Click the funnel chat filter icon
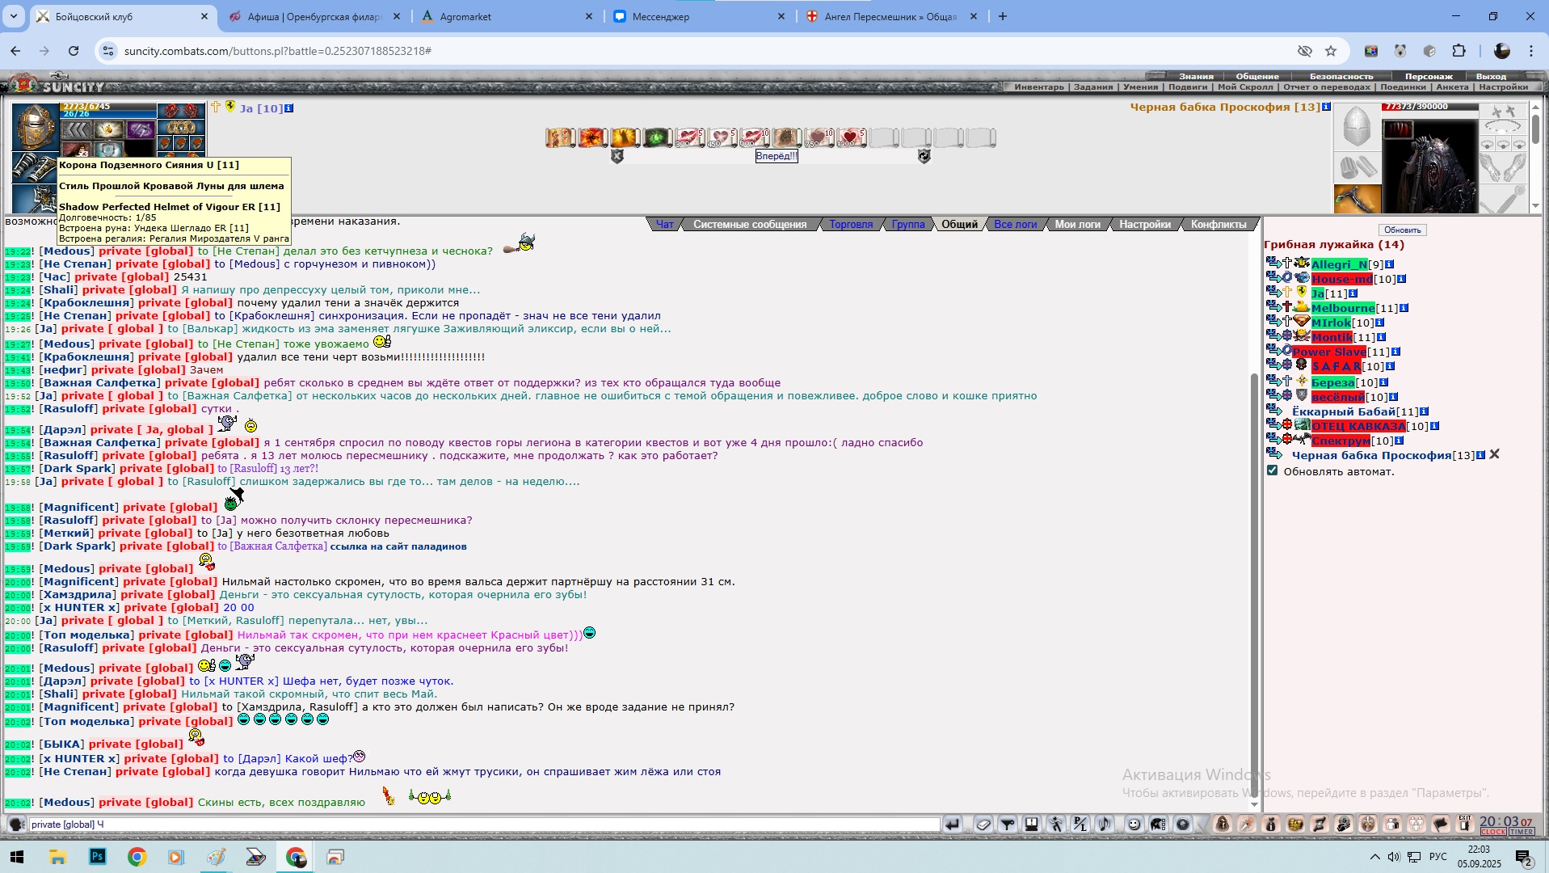 (x=1008, y=824)
